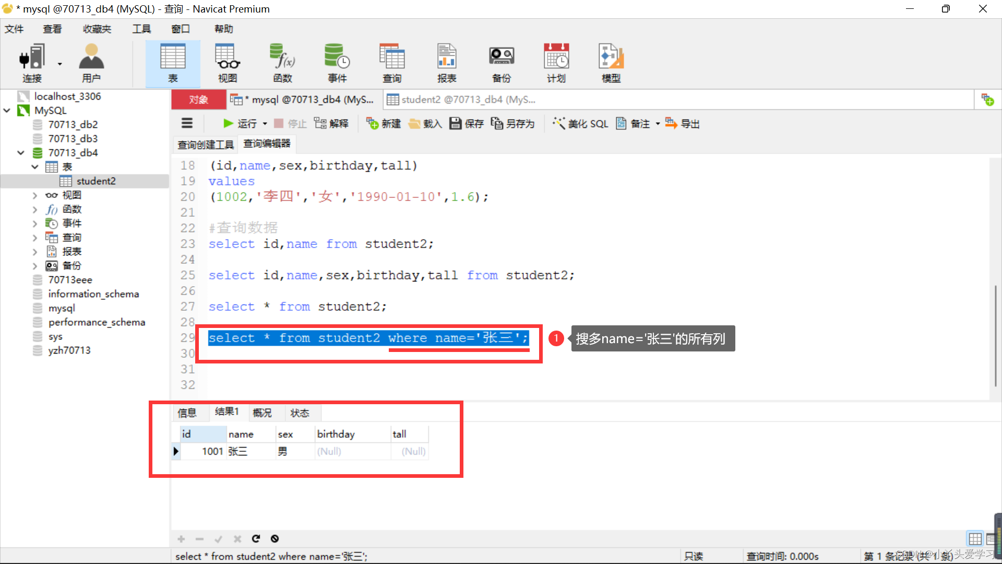Click 载入 to load a query
The height and width of the screenshot is (564, 1002).
point(425,124)
